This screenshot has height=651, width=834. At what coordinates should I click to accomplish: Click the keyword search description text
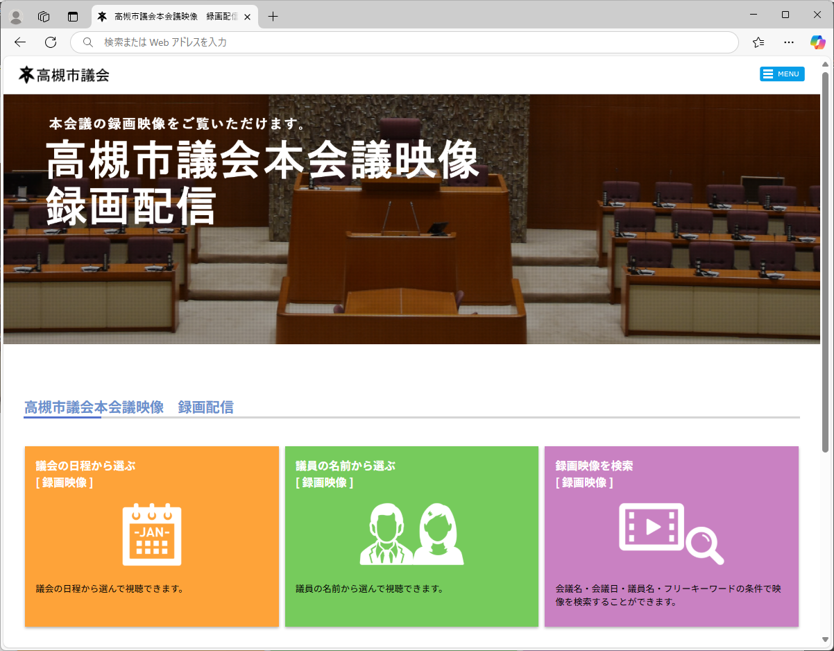click(x=668, y=595)
